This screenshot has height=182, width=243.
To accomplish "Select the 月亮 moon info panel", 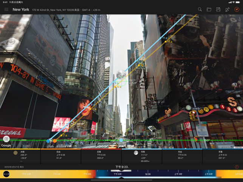I will pos(142,156).
